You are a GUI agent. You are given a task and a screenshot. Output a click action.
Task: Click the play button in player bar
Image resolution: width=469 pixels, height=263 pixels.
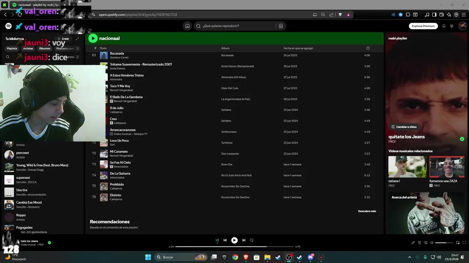click(234, 240)
